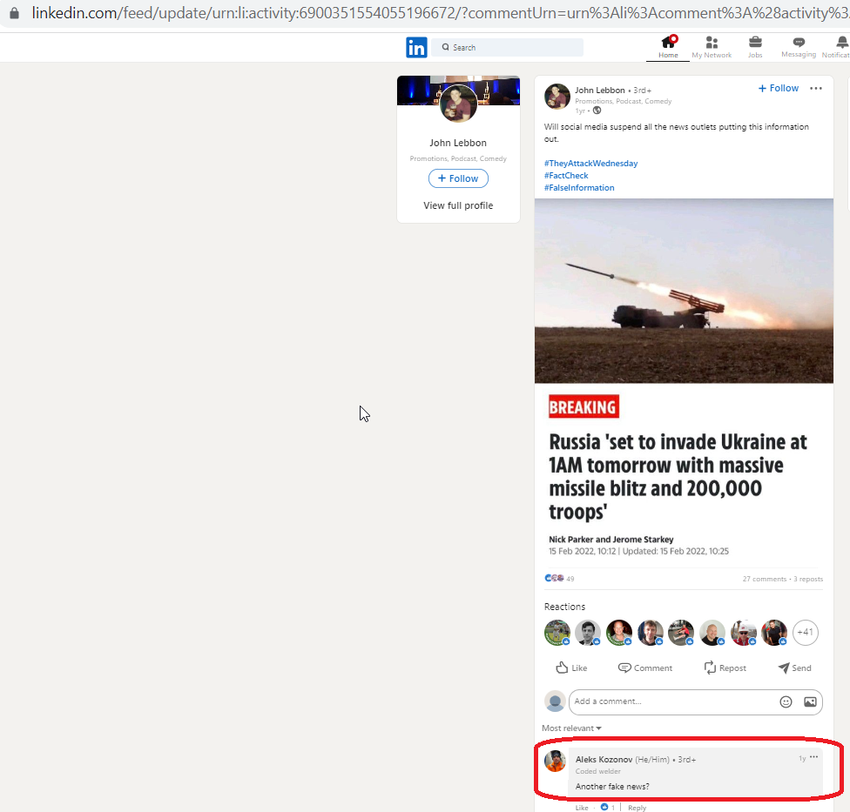Click John Lebbon's profile card photo
Viewport: 850px width, 812px height.
(458, 103)
